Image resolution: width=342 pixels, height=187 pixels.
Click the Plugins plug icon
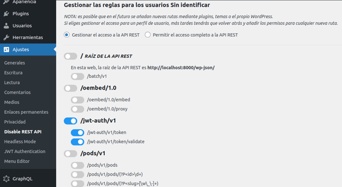(6, 14)
